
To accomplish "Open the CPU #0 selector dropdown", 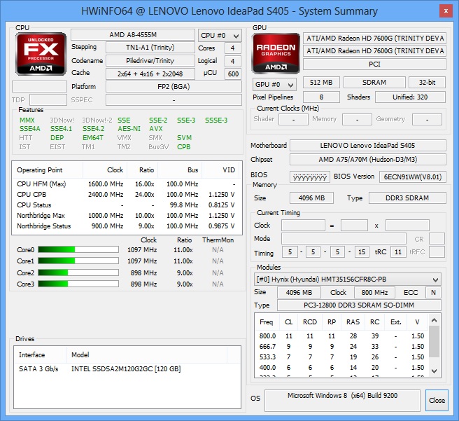I will click(220, 36).
